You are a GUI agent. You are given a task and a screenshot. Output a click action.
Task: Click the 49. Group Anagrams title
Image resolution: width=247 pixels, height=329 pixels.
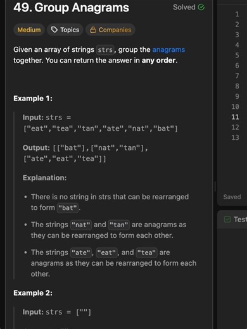(x=71, y=8)
